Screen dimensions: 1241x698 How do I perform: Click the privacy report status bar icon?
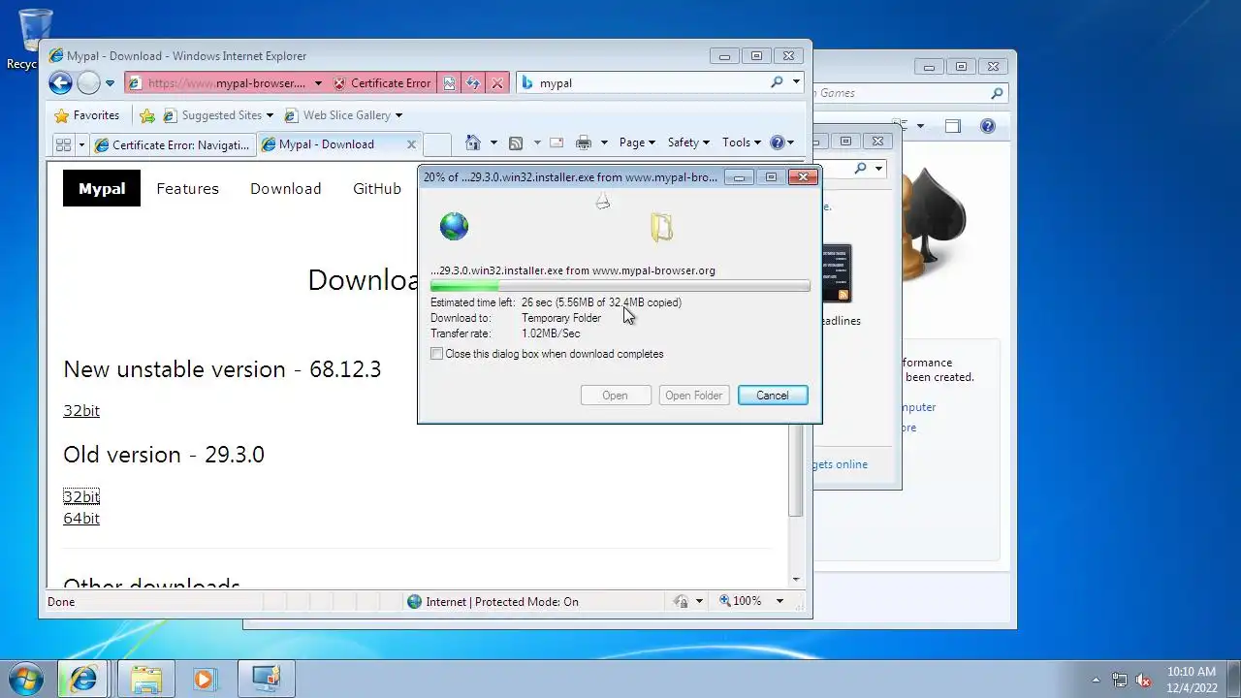point(682,602)
